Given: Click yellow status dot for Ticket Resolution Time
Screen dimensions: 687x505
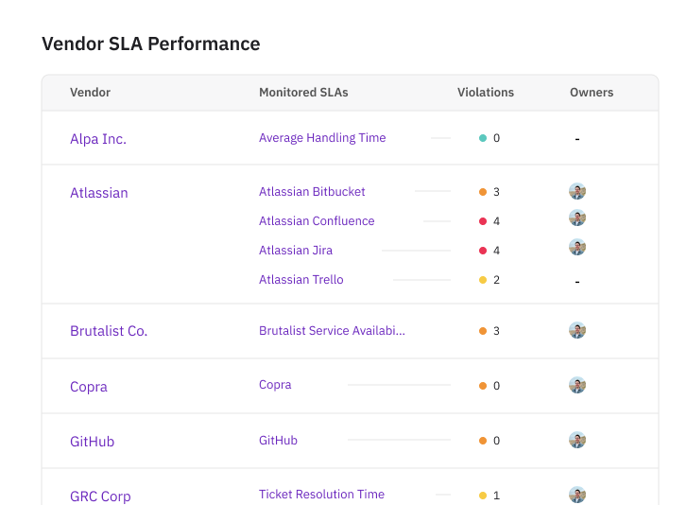Looking at the screenshot, I should [483, 496].
